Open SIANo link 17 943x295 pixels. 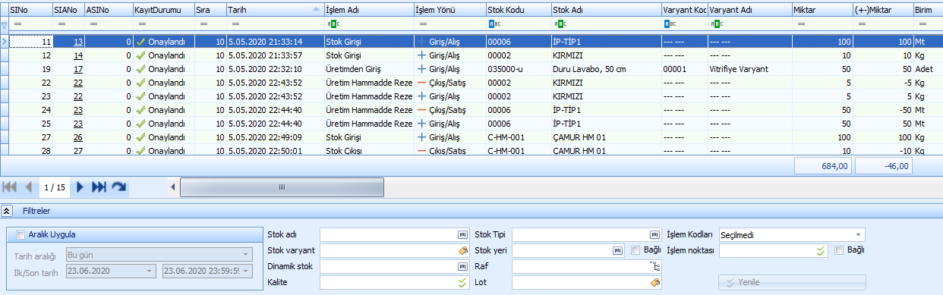[x=79, y=68]
